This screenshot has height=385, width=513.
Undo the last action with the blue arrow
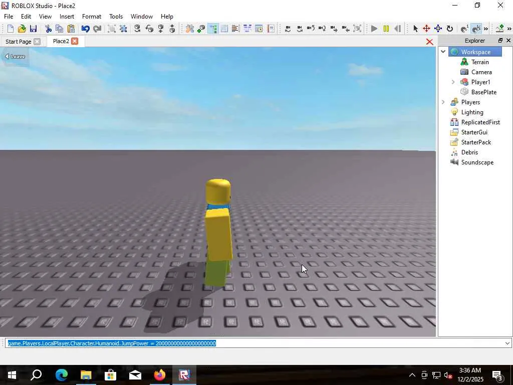pyautogui.click(x=85, y=29)
